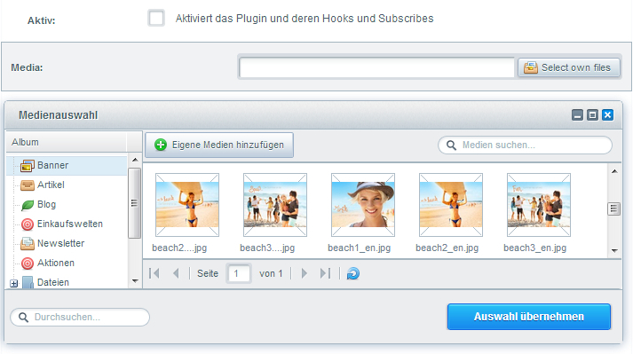Focus the Medien suchen search field
The height and width of the screenshot is (354, 633).
tap(525, 145)
